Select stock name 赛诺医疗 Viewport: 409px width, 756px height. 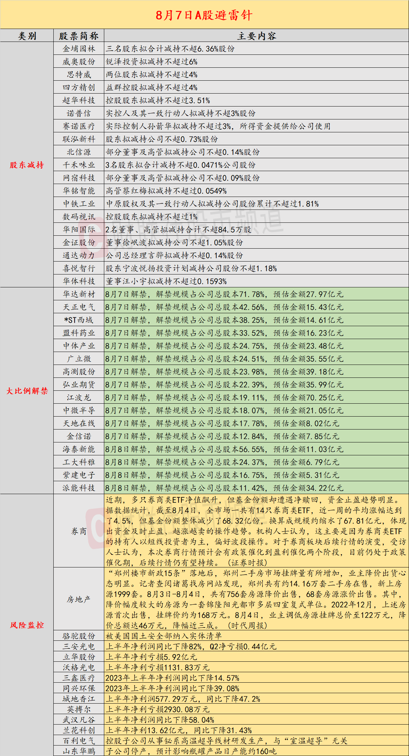(79, 126)
